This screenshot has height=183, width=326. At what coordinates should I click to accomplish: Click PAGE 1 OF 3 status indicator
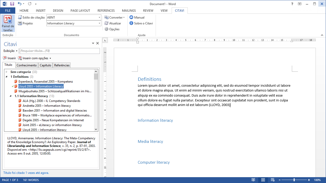pyautogui.click(x=10, y=180)
